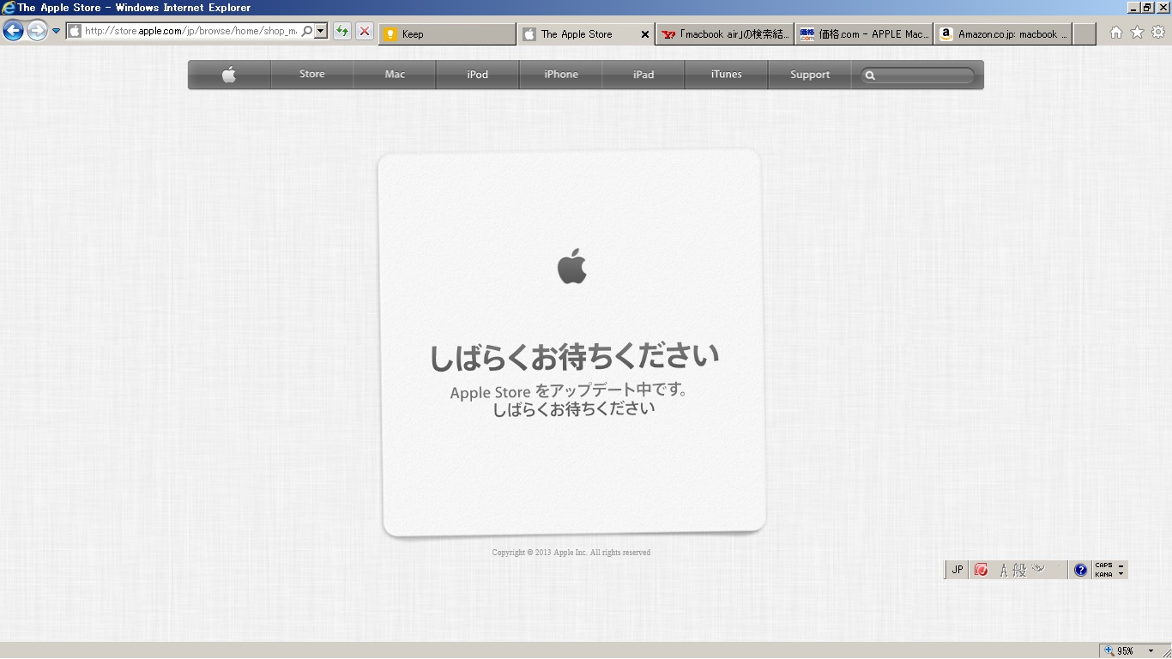Screen dimensions: 1172x659
Task: Click the 95% zoom level button
Action: 1121,650
